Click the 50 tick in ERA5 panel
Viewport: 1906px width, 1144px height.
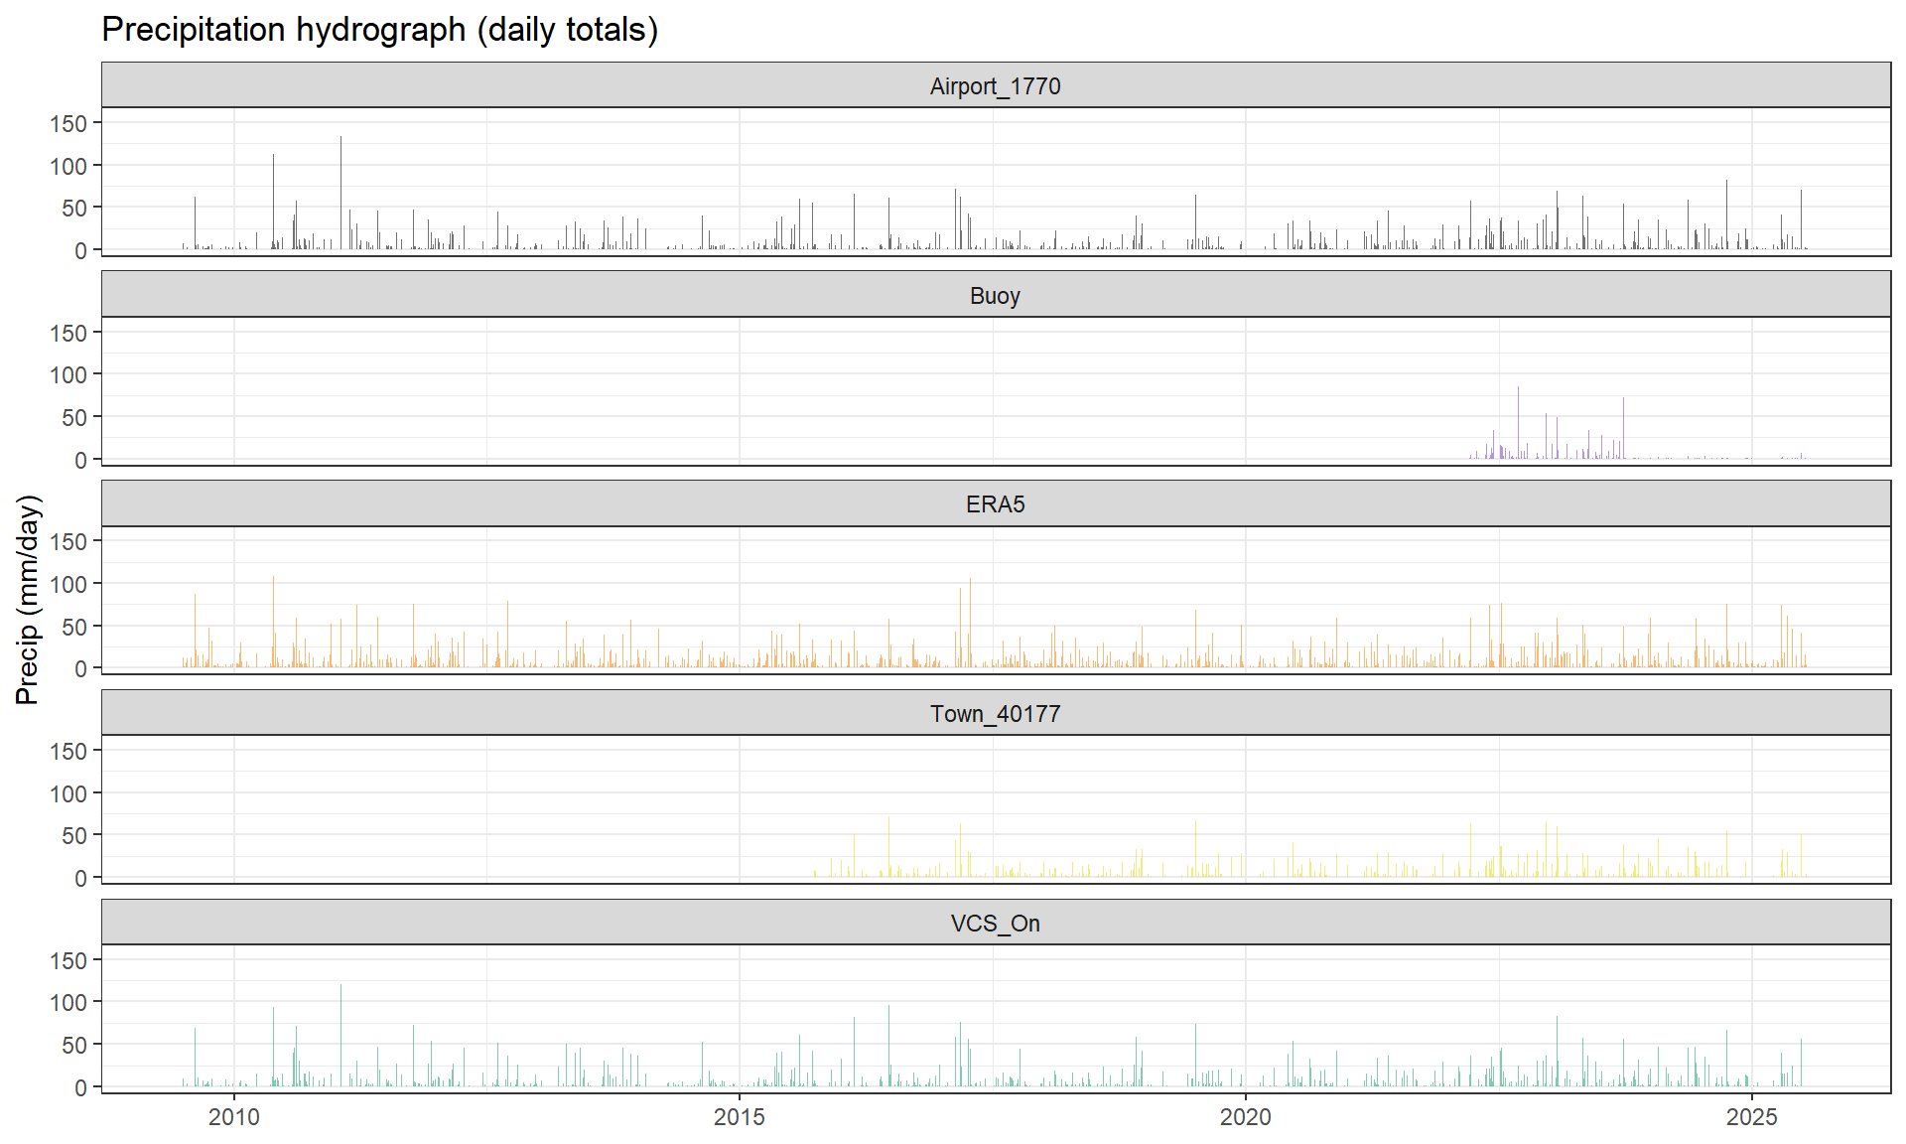point(74,627)
